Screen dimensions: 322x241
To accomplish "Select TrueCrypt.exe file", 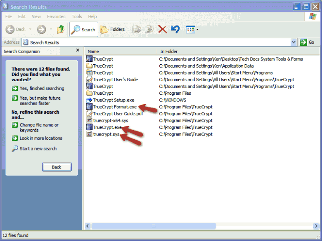I will 104,127.
